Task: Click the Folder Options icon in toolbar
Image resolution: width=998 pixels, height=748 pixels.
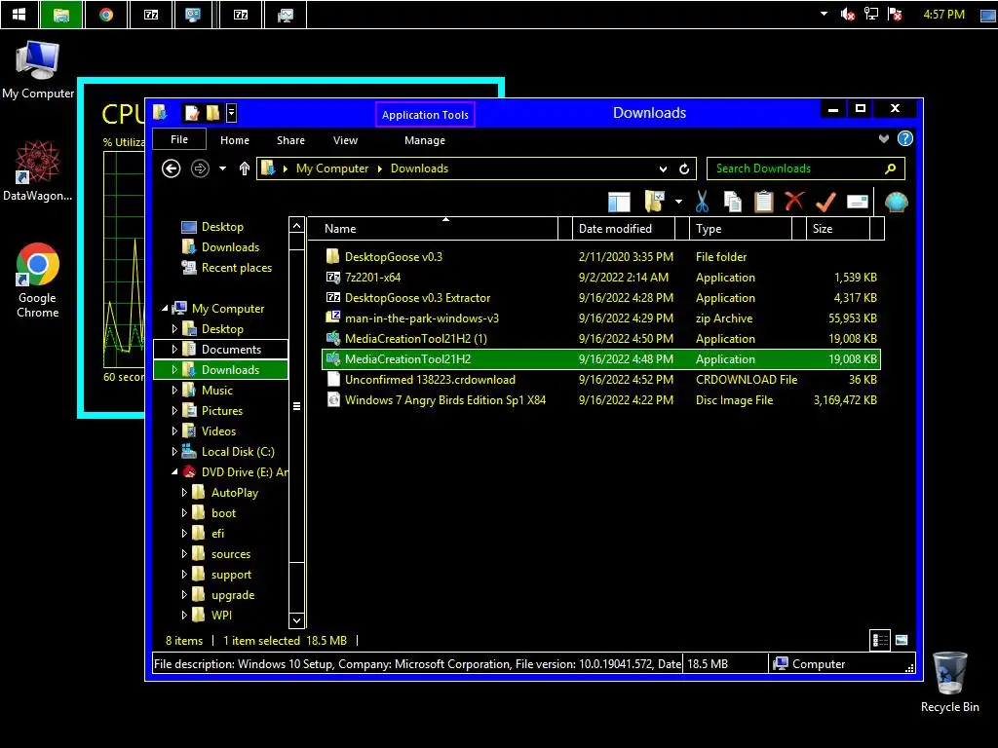Action: [x=654, y=202]
